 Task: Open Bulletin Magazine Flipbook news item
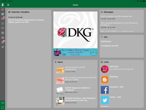pyautogui.click(x=75, y=90)
